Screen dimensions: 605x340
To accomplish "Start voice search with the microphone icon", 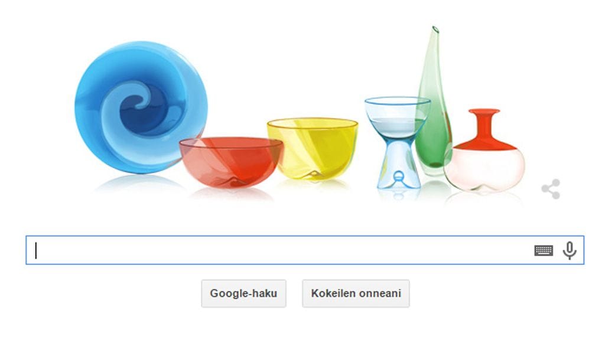I will click(x=570, y=250).
